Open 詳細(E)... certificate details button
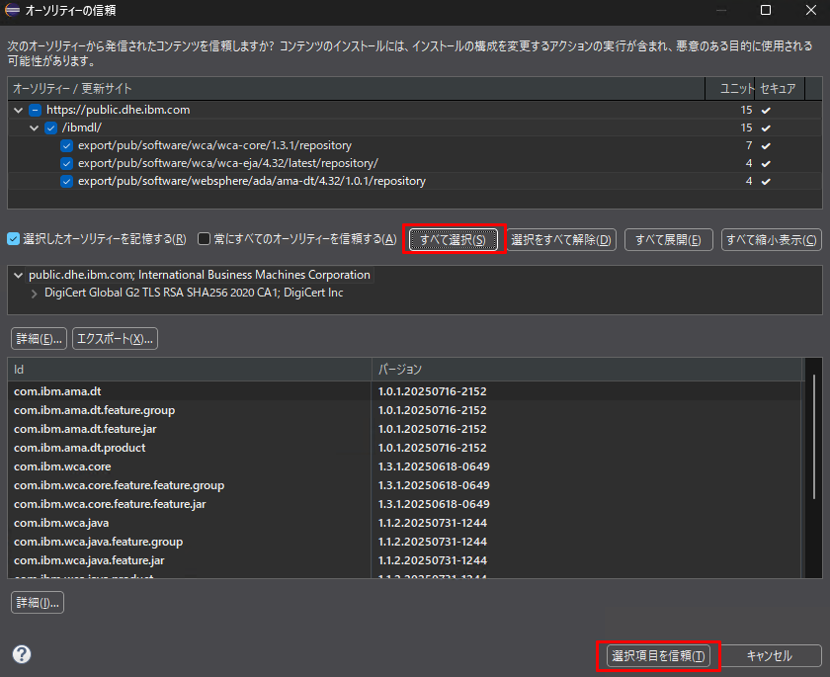The width and height of the screenshot is (830, 677). (39, 339)
